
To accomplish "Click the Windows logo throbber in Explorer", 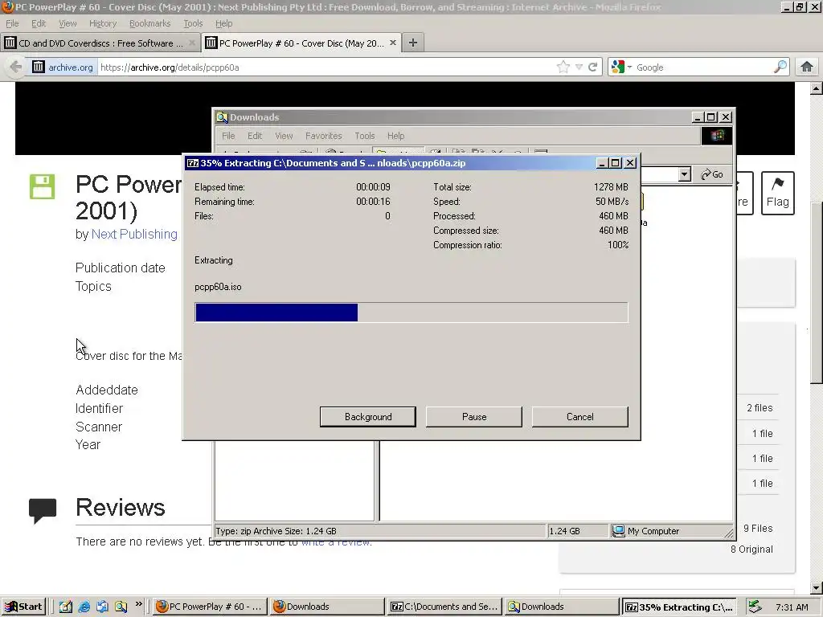I will tap(716, 136).
